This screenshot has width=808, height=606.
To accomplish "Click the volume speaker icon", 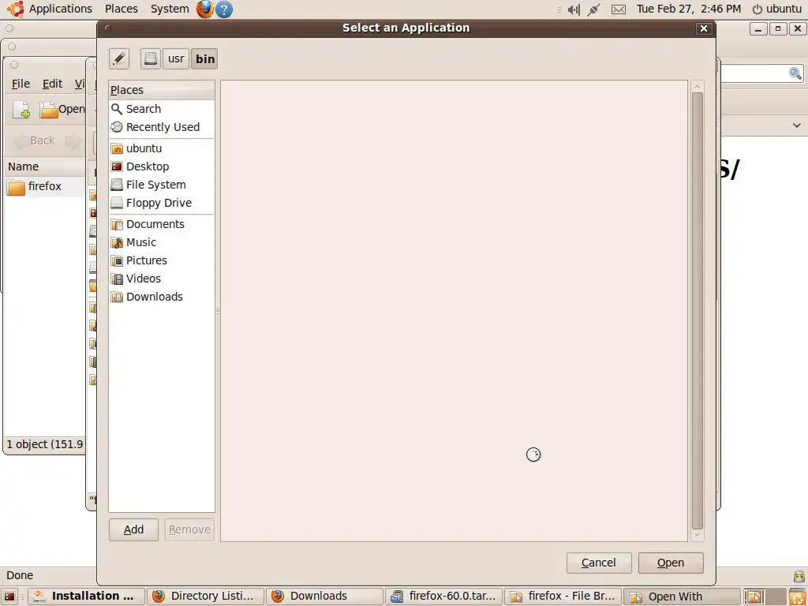I will pos(574,9).
